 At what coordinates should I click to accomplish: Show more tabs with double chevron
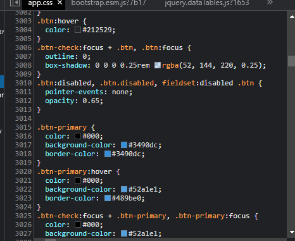click(270, 3)
